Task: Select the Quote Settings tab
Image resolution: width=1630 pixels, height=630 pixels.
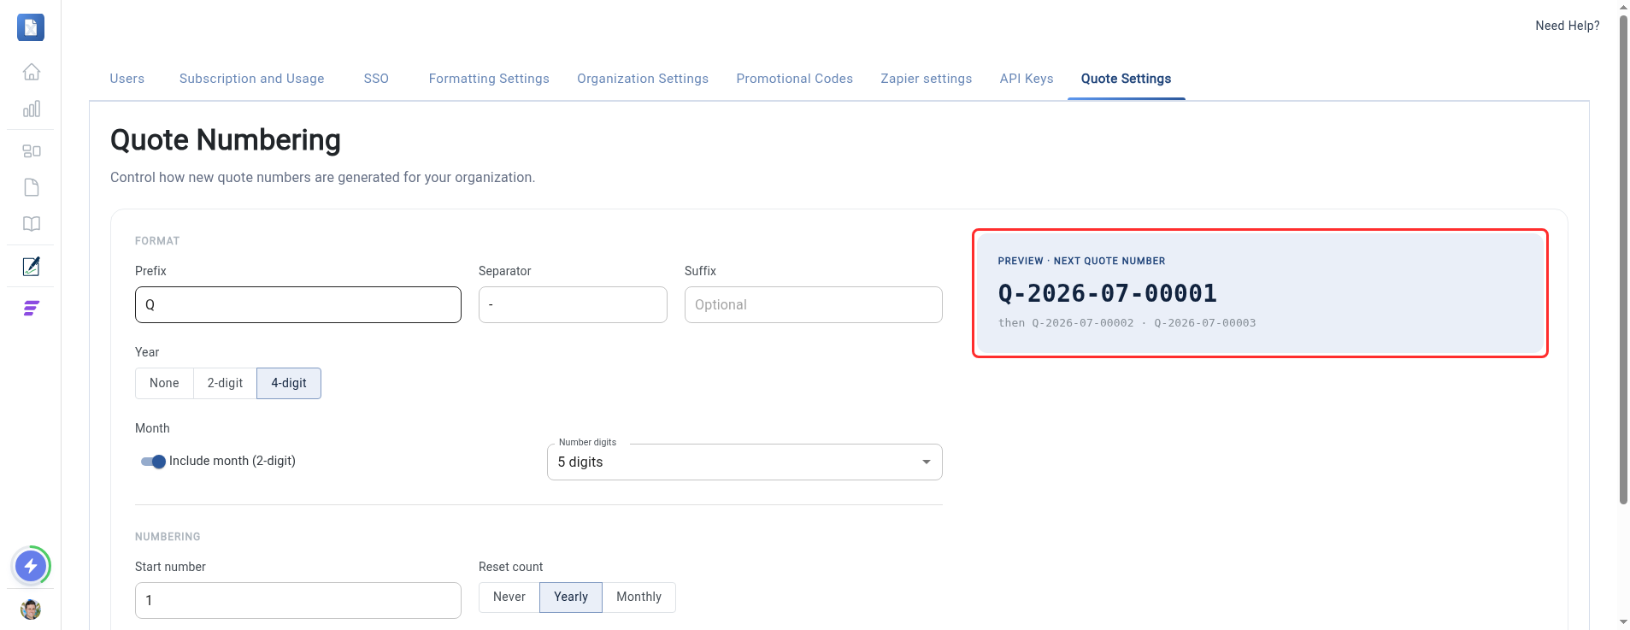Action: coord(1127,79)
